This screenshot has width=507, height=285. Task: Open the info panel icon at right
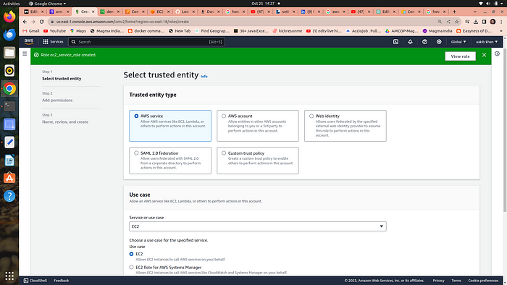coord(497,54)
